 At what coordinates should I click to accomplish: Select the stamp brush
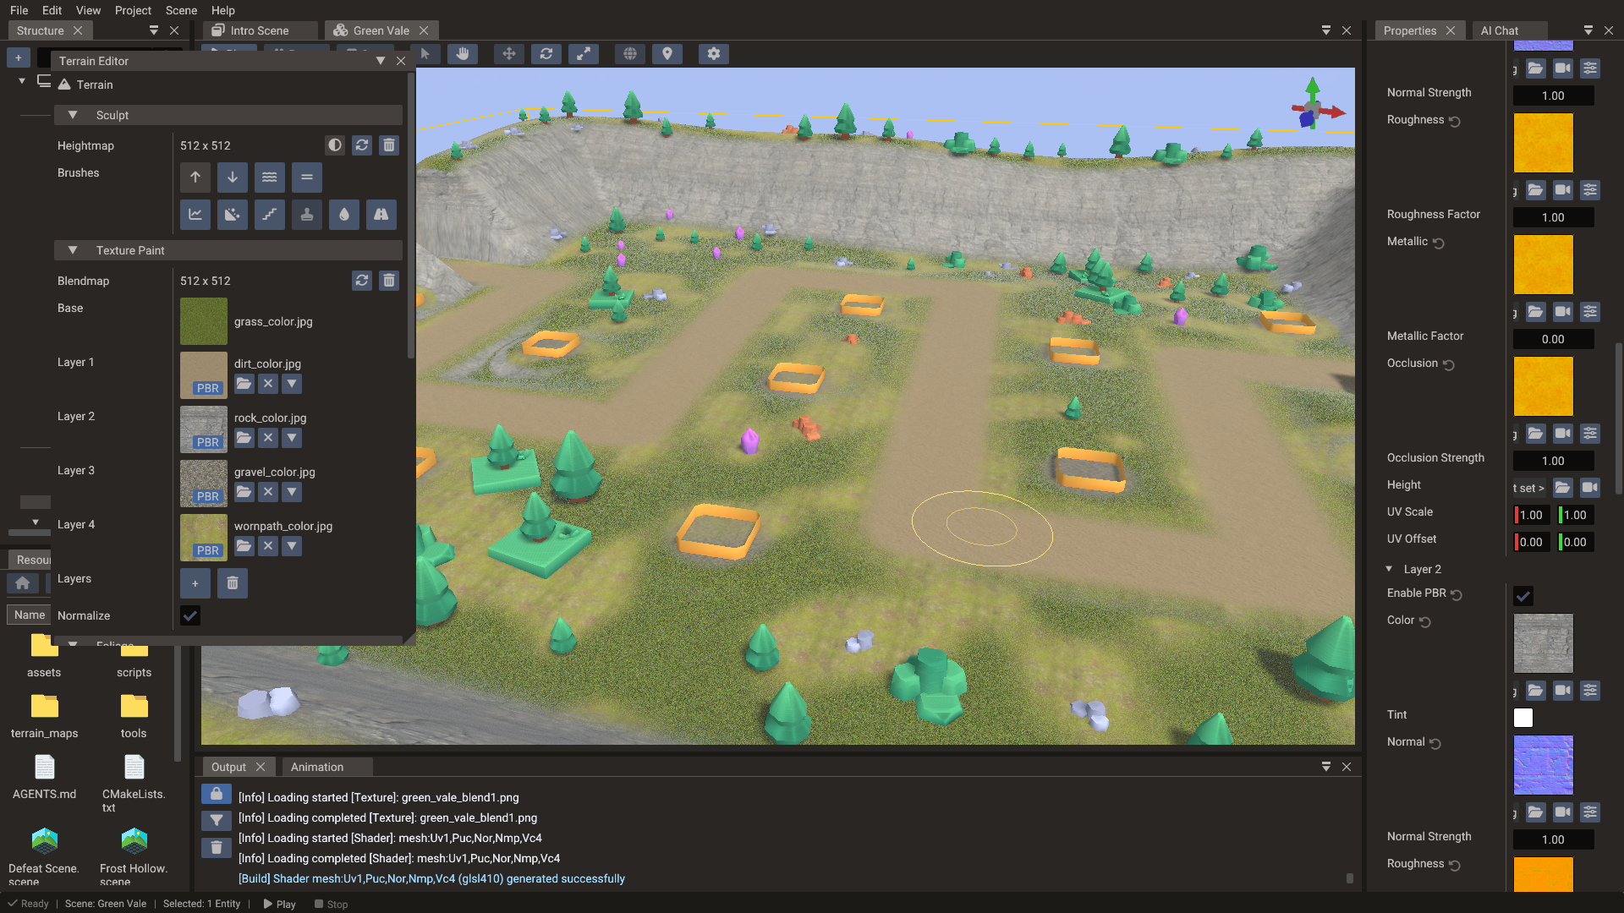[307, 215]
